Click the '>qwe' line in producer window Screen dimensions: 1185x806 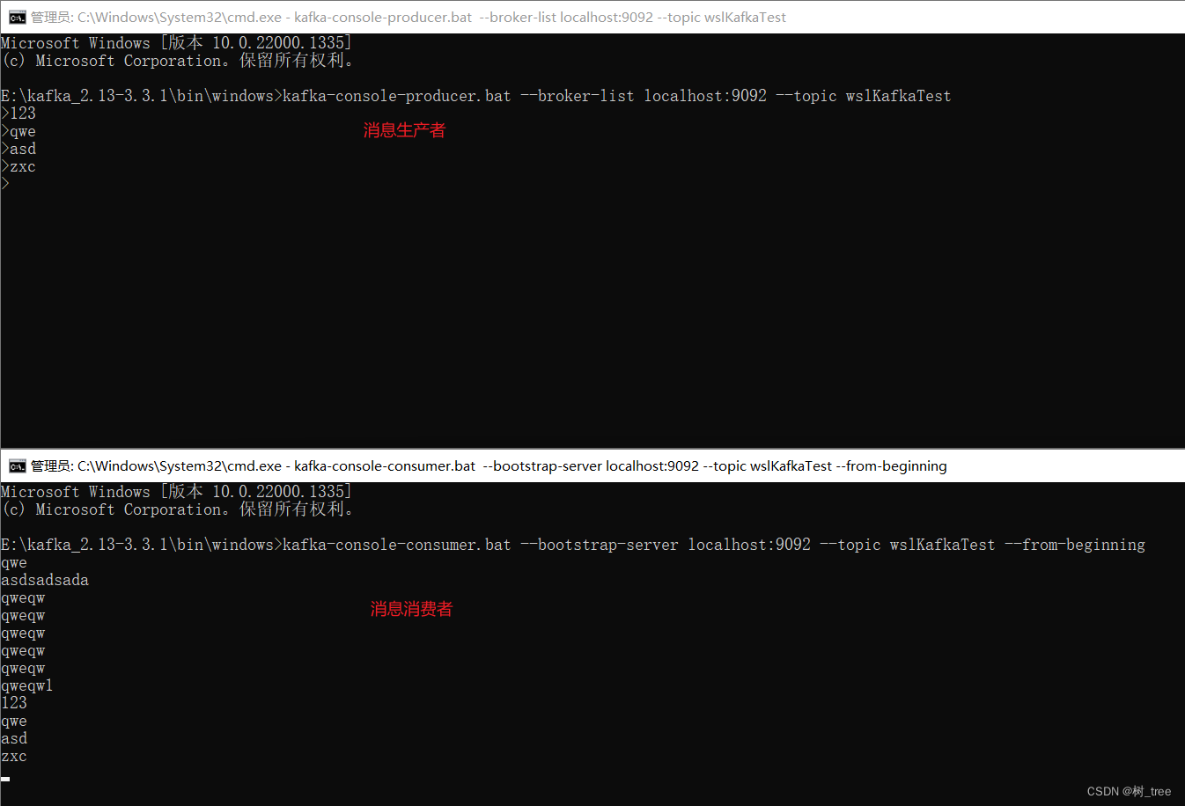pos(18,131)
